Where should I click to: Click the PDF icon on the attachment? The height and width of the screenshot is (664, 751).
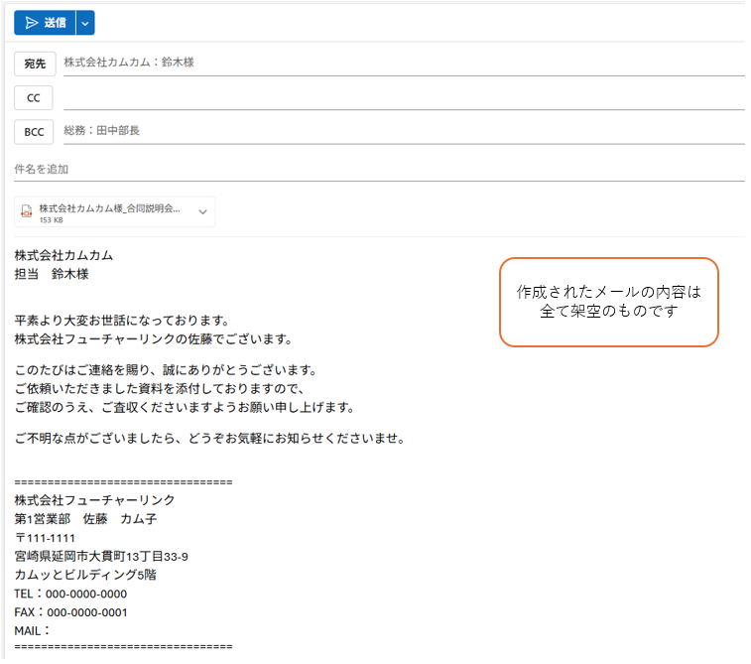click(x=28, y=211)
